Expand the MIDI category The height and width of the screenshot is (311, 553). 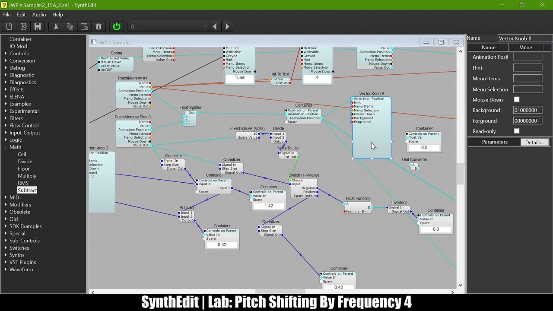tap(6, 197)
